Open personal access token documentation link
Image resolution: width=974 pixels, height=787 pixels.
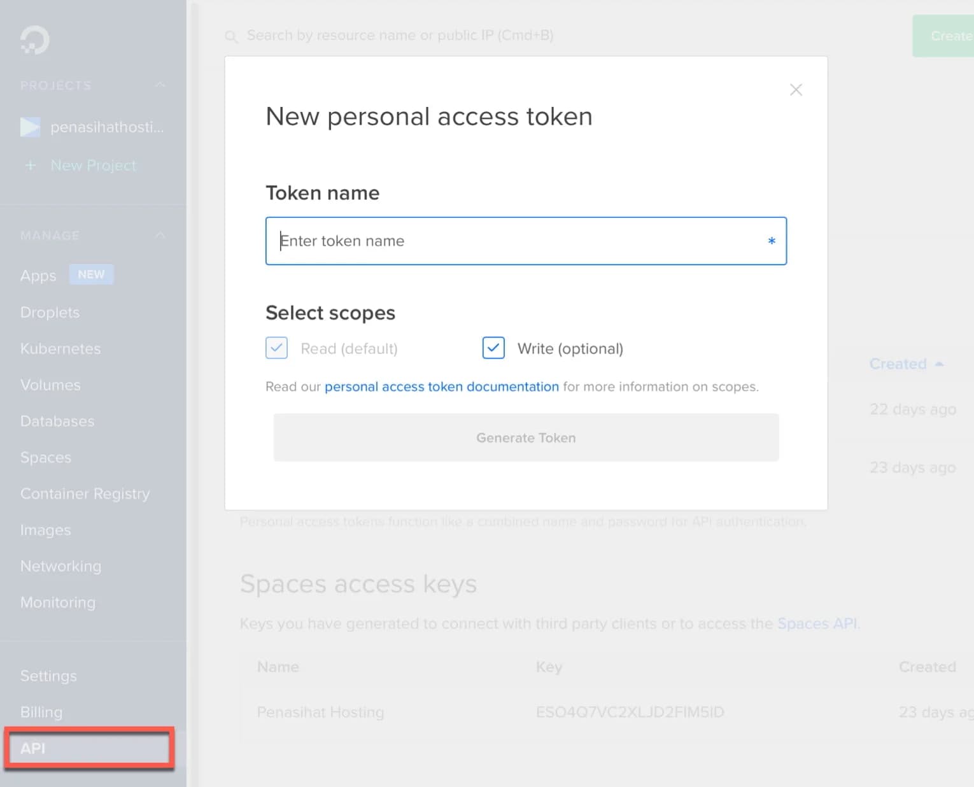[x=441, y=386]
